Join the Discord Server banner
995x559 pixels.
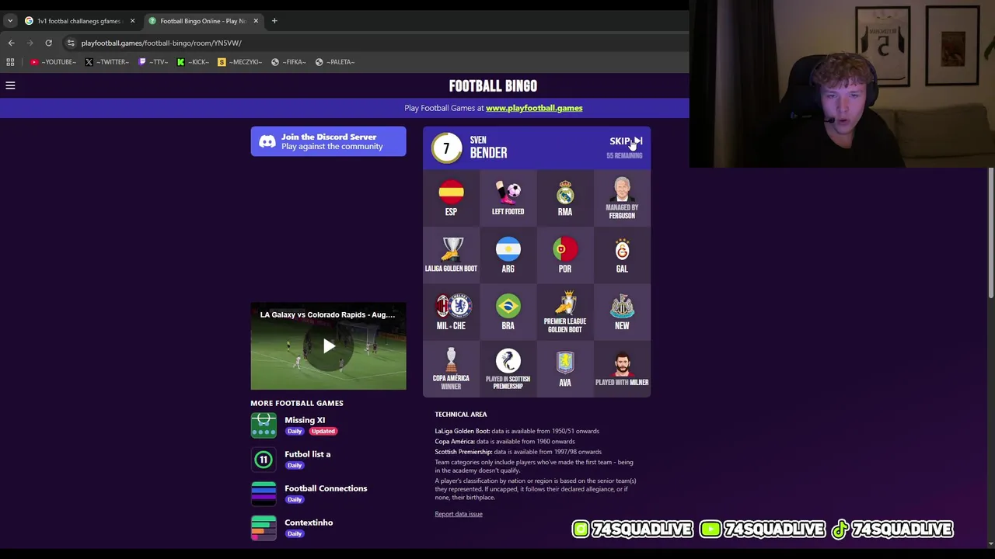point(328,141)
